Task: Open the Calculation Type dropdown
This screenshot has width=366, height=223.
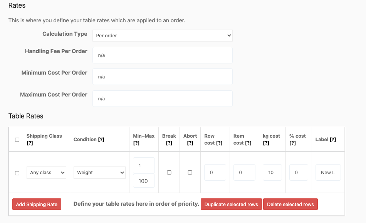Action: [162, 35]
